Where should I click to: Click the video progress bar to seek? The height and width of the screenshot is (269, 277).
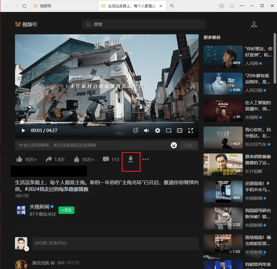pyautogui.click(x=107, y=122)
